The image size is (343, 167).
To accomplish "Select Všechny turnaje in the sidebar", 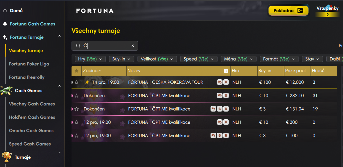I will tap(26, 51).
